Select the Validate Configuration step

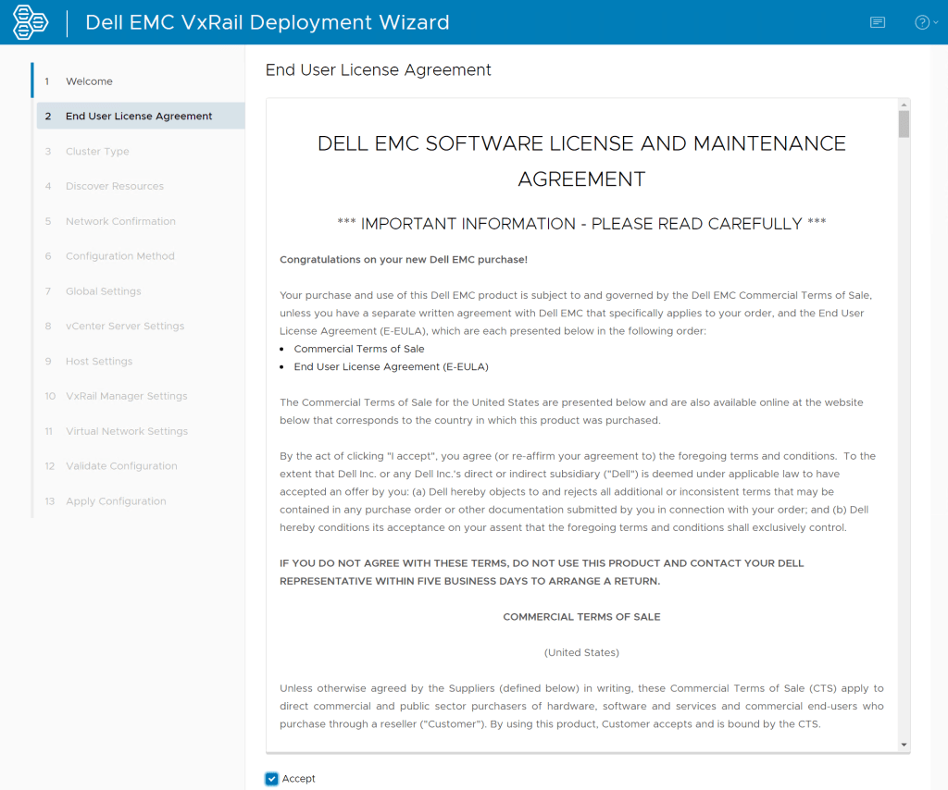121,466
